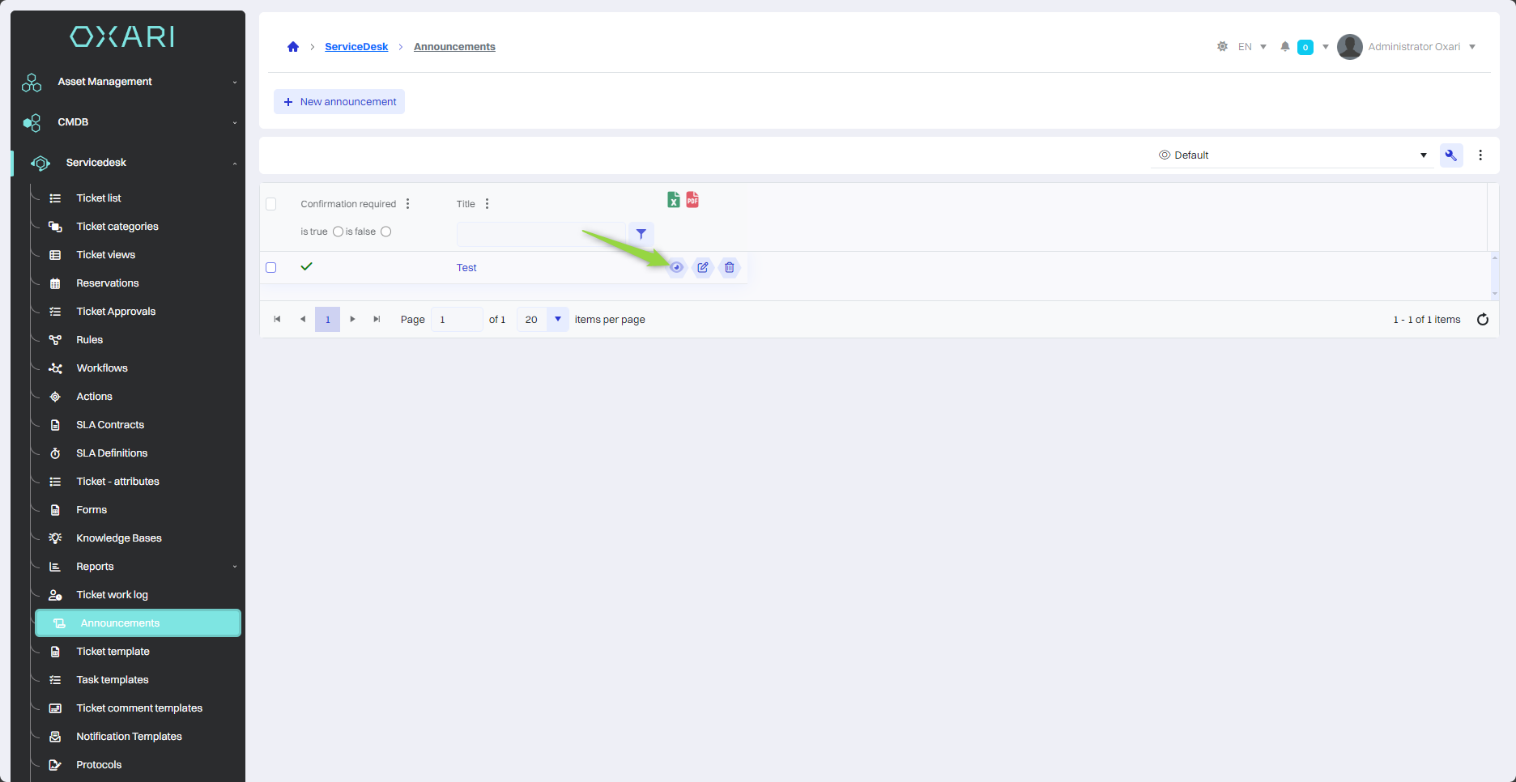1516x782 pixels.
Task: Select the 'is false' radio button
Action: tap(386, 232)
